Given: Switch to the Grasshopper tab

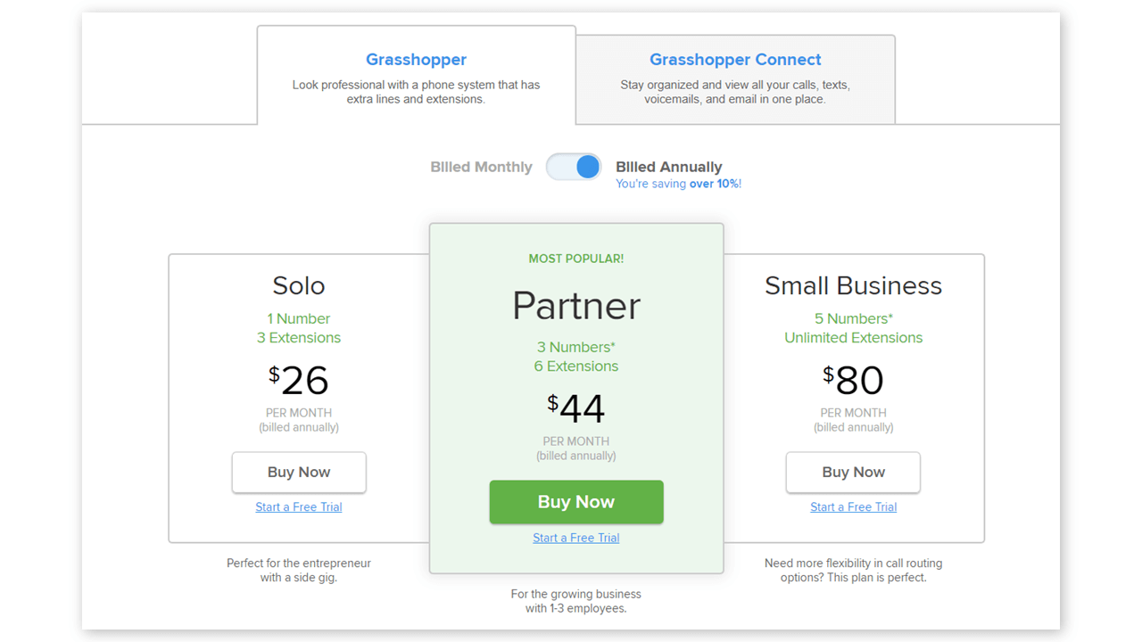Looking at the screenshot, I should [416, 75].
